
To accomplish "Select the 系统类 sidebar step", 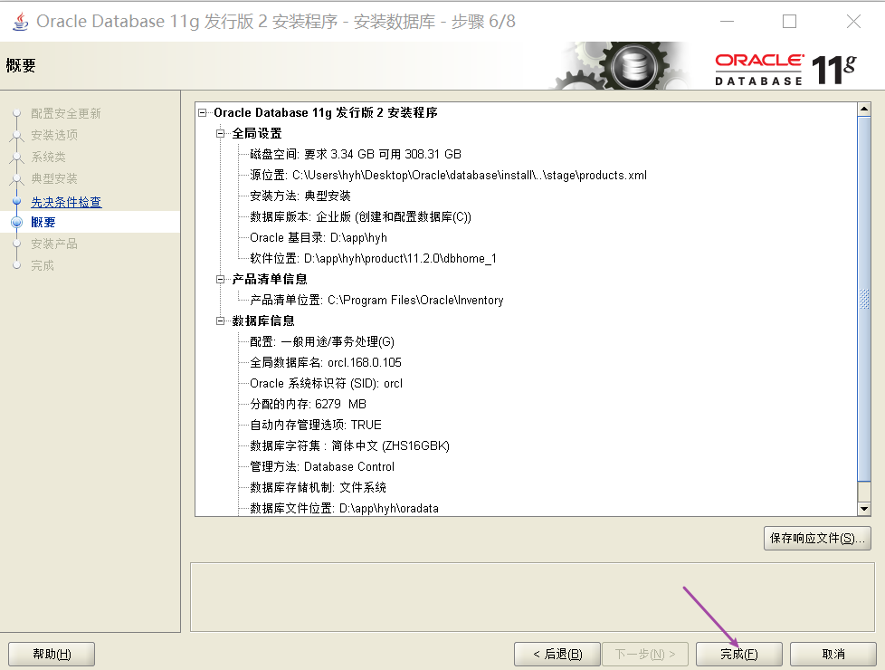I will 48,157.
